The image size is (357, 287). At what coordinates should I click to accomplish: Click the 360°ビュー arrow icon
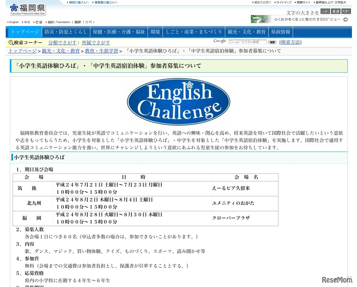(x=345, y=19)
